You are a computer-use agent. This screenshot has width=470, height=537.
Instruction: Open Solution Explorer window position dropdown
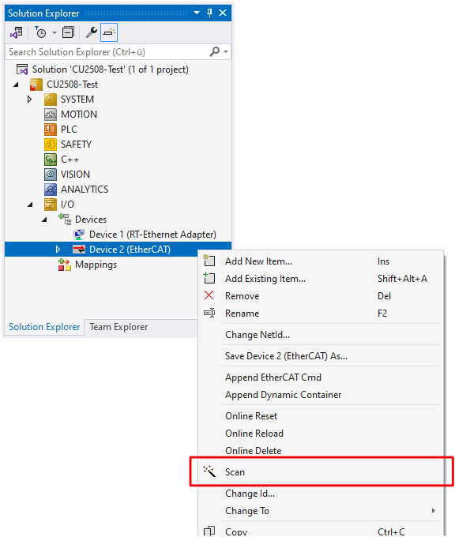197,13
